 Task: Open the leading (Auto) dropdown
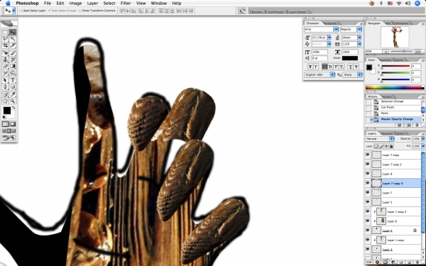click(359, 38)
